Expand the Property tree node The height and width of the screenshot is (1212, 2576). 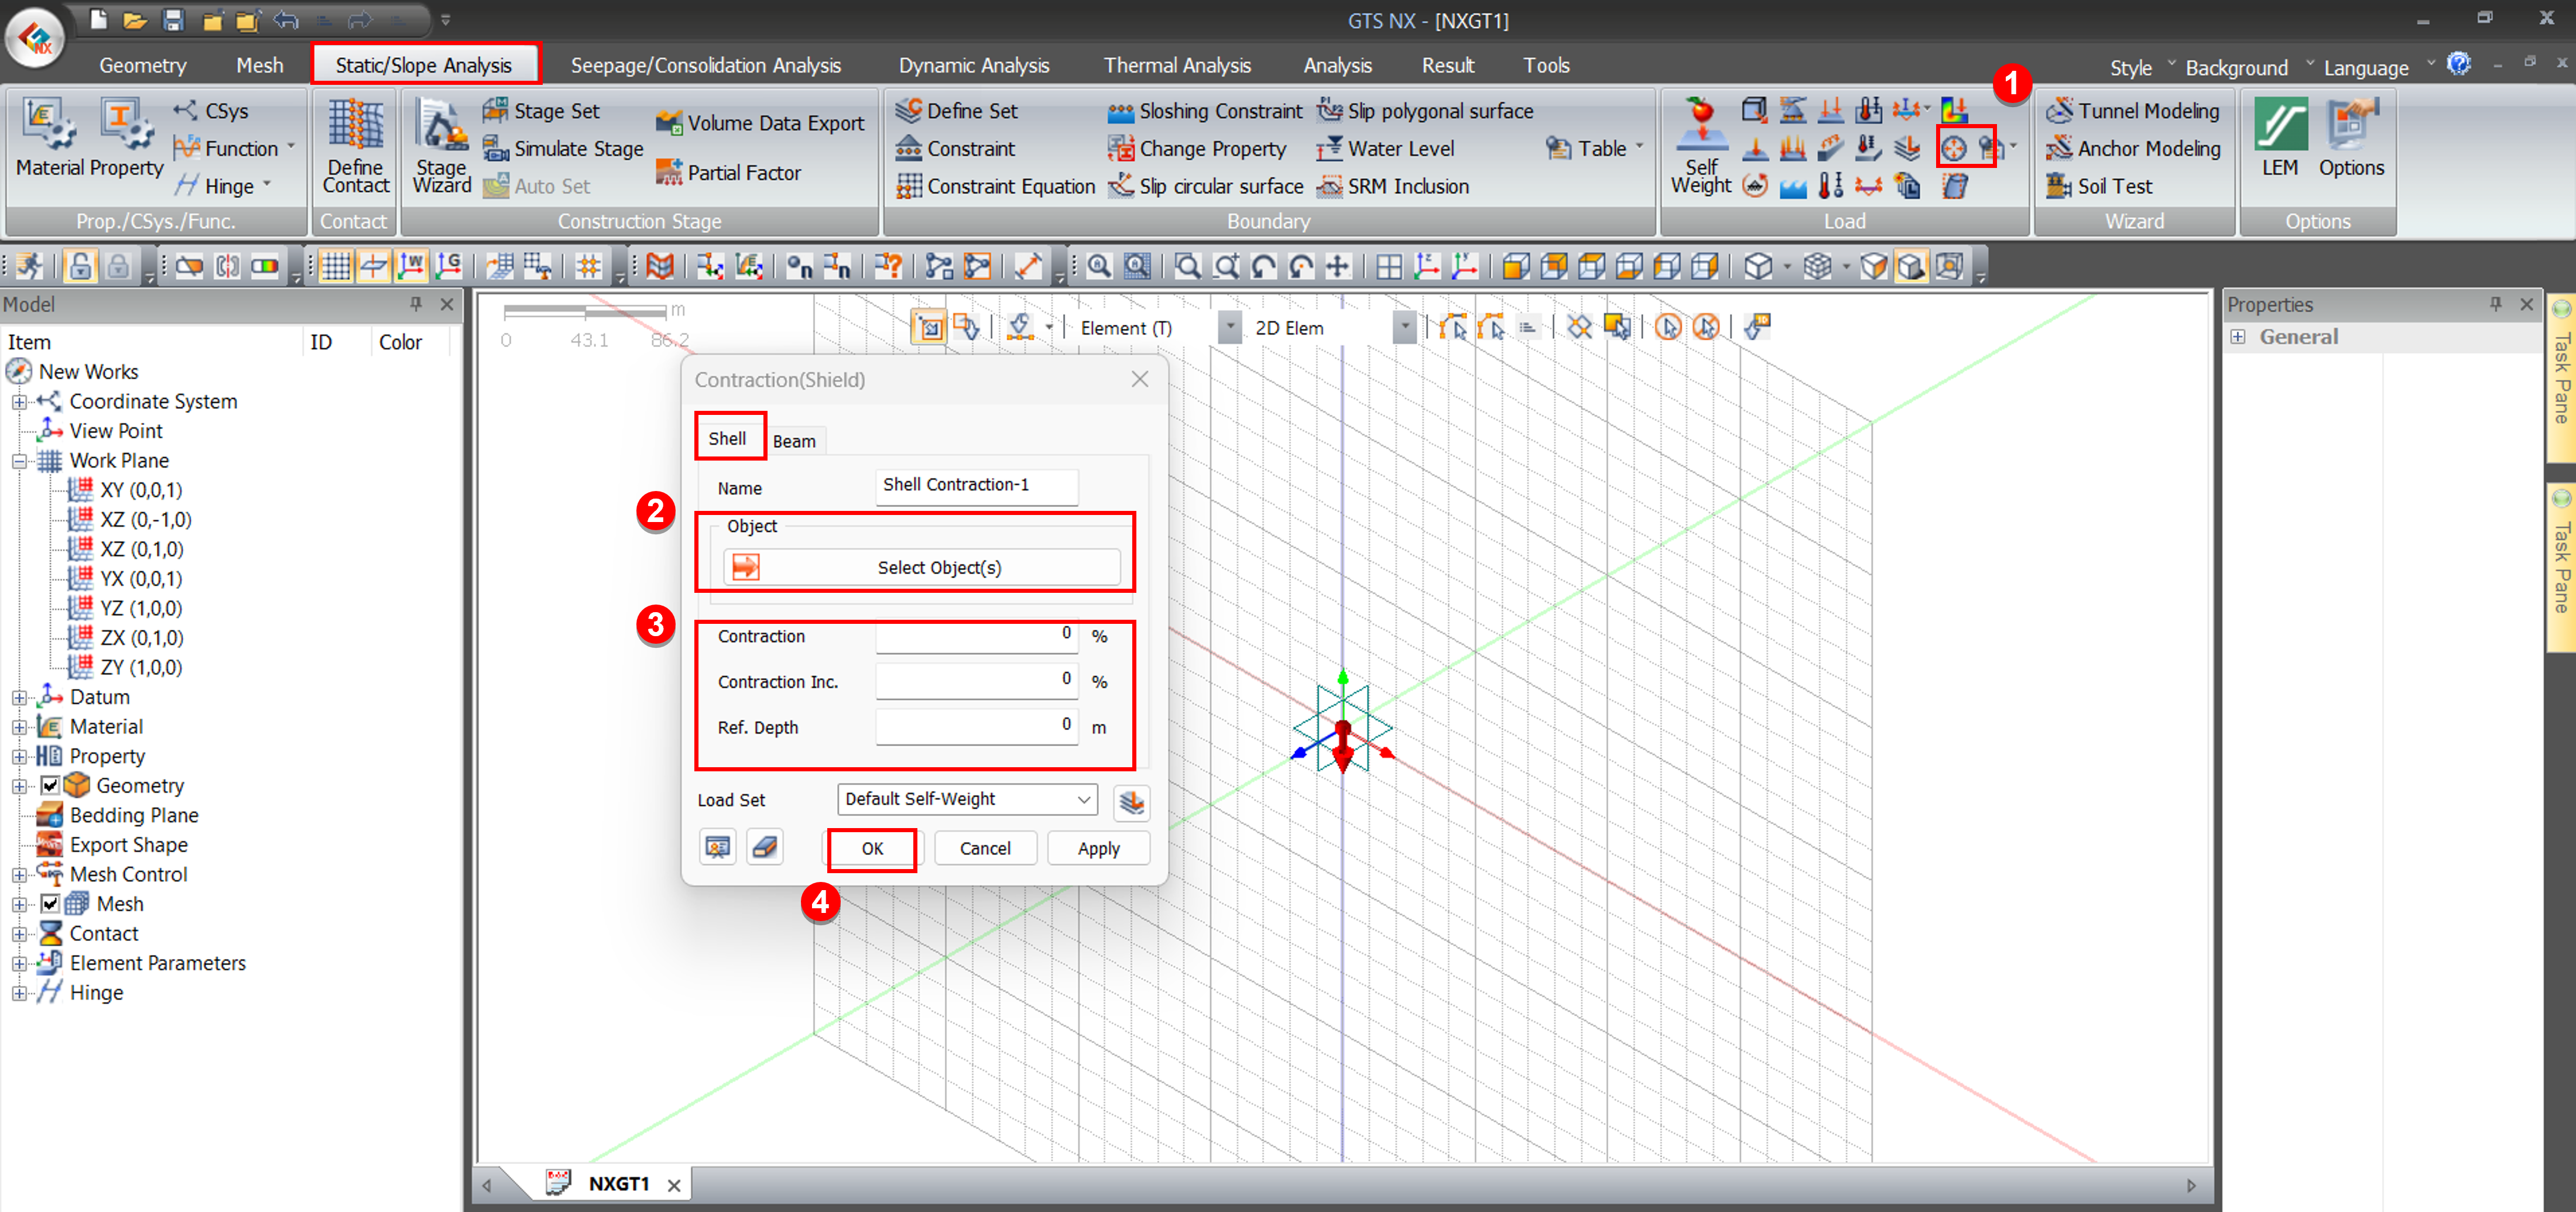[x=18, y=757]
